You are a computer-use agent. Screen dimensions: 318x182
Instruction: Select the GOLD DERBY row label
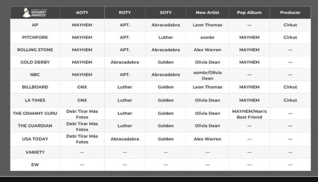coord(35,62)
